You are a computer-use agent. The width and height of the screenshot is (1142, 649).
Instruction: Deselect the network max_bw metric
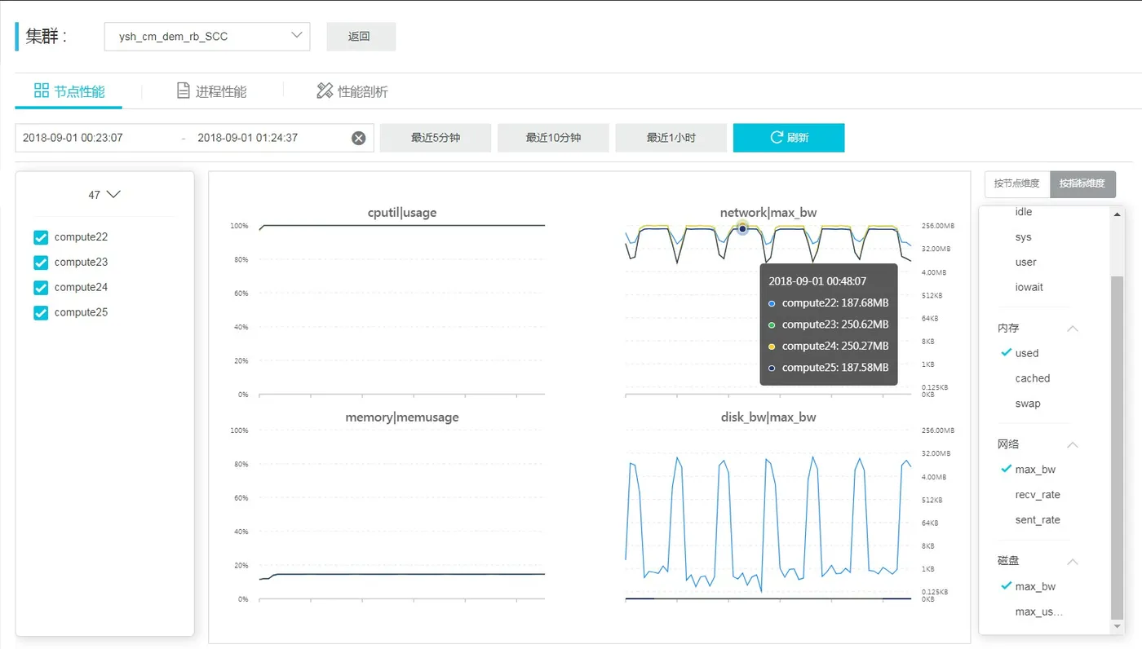coord(1035,470)
